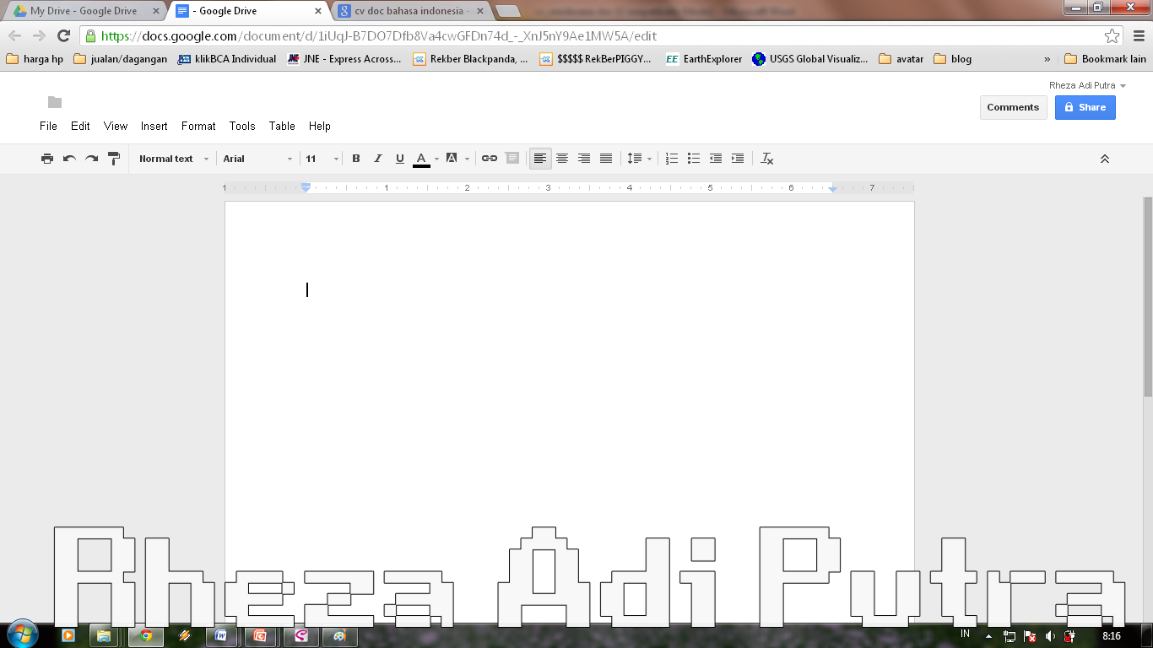Open the Comments button
Image resolution: width=1153 pixels, height=648 pixels.
coord(1013,107)
